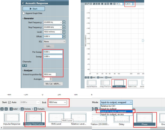This screenshot has height=130, width=165.
Task: Click the large Add plus icon
Action: 11,109
